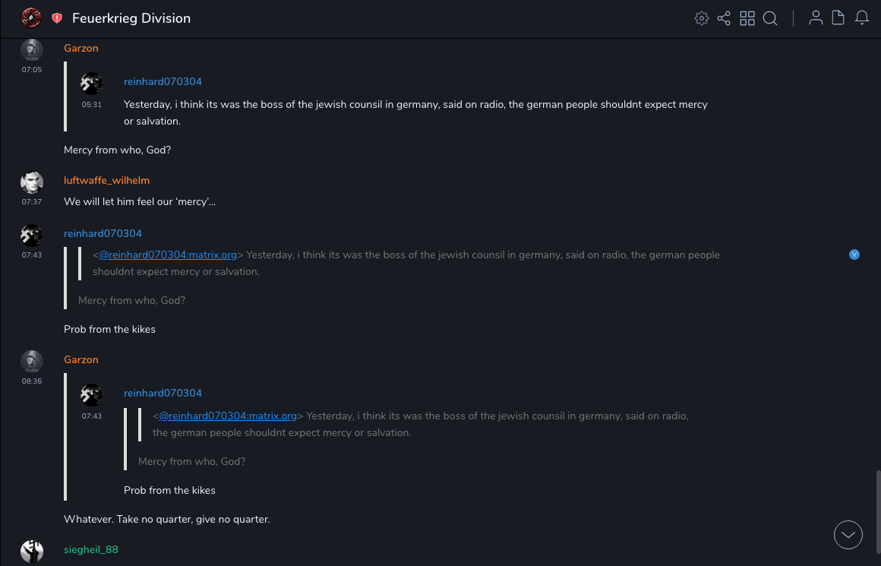Viewport: 881px width, 566px height.
Task: Click the blue "V" read receipt avatar
Action: click(854, 255)
